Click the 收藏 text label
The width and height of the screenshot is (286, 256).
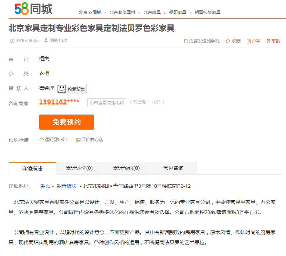pos(236,41)
